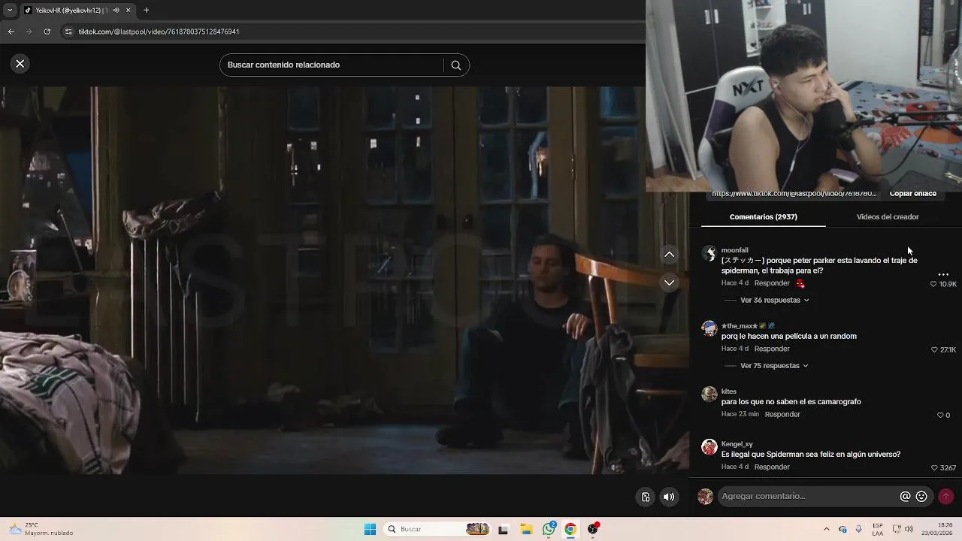
Task: Open the OBS icon on the taskbar
Action: coord(593,530)
